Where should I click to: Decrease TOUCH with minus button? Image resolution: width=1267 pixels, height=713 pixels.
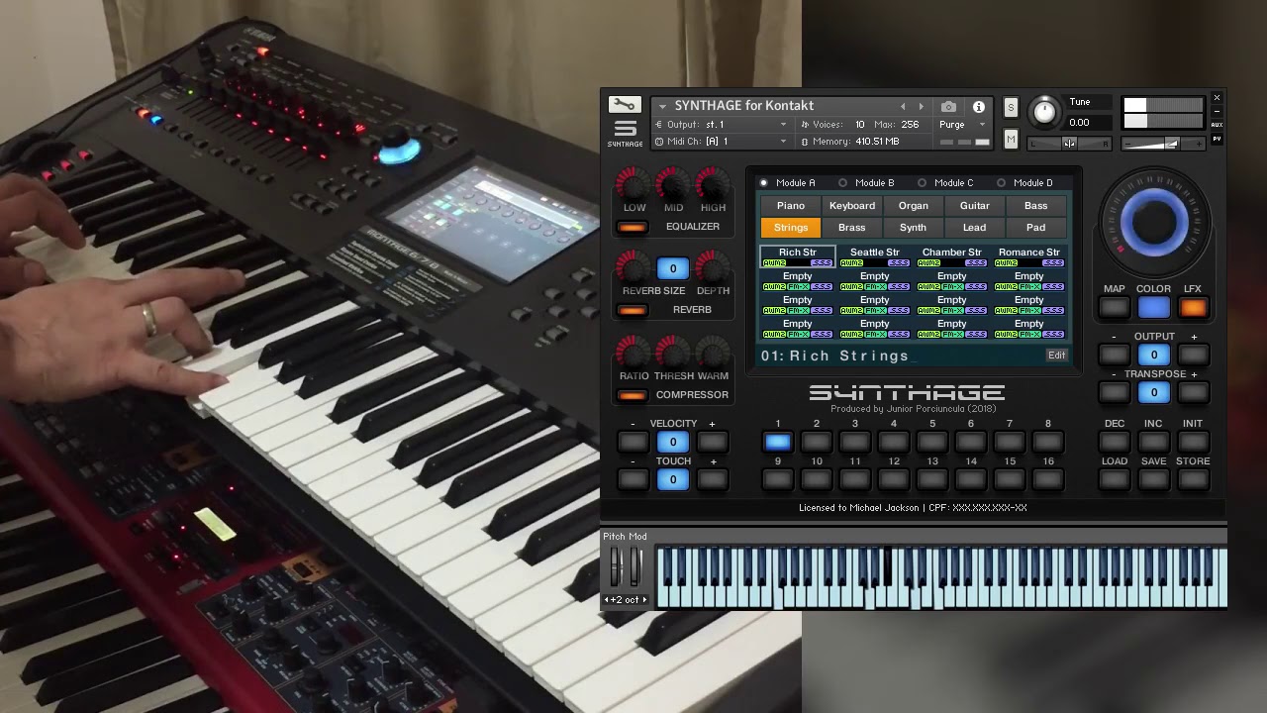point(633,479)
